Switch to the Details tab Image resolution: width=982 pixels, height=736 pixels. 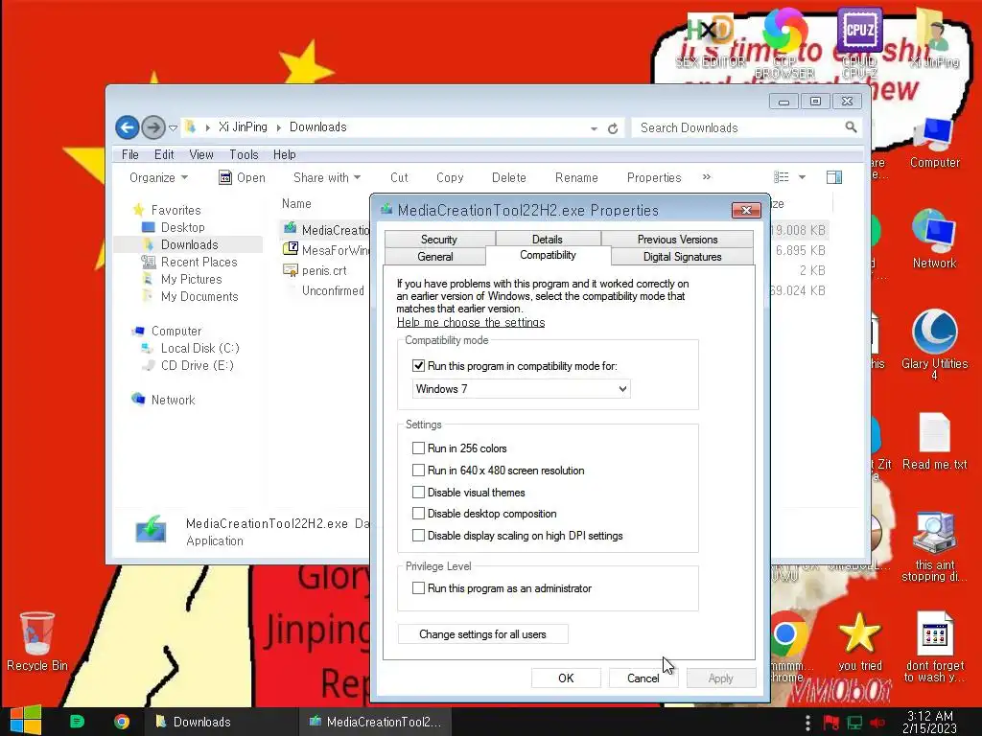coord(548,239)
